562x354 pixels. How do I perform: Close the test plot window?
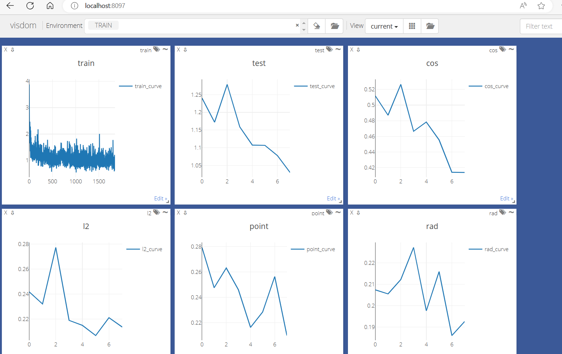pos(179,50)
